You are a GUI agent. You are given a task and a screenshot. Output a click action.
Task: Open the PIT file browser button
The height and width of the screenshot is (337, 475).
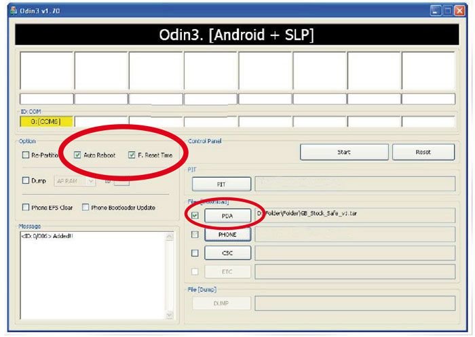point(221,184)
